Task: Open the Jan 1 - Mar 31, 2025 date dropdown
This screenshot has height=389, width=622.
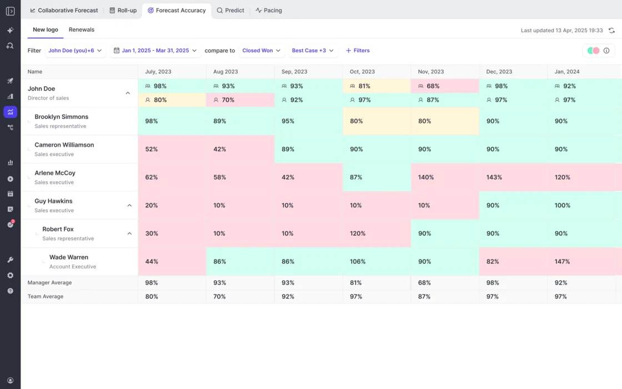Action: tap(155, 51)
